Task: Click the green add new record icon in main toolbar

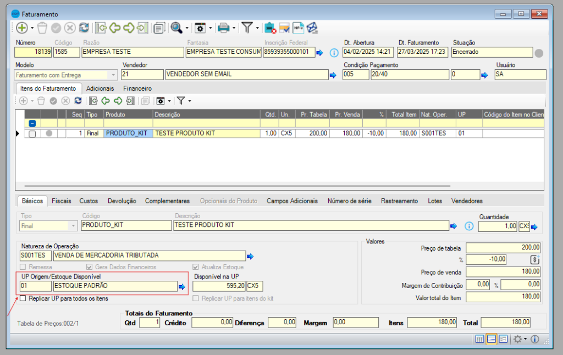Action: (x=21, y=27)
